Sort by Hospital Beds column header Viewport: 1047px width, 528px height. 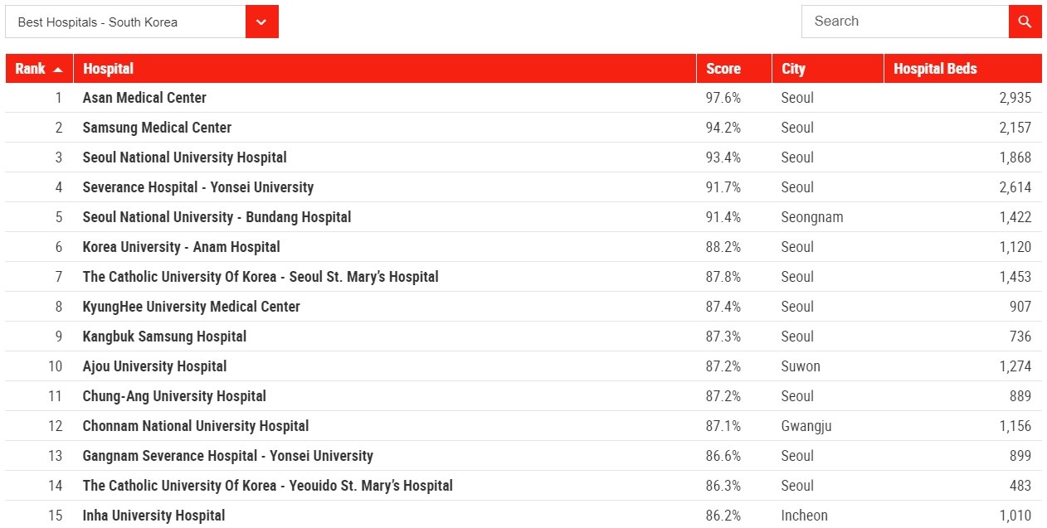(935, 69)
